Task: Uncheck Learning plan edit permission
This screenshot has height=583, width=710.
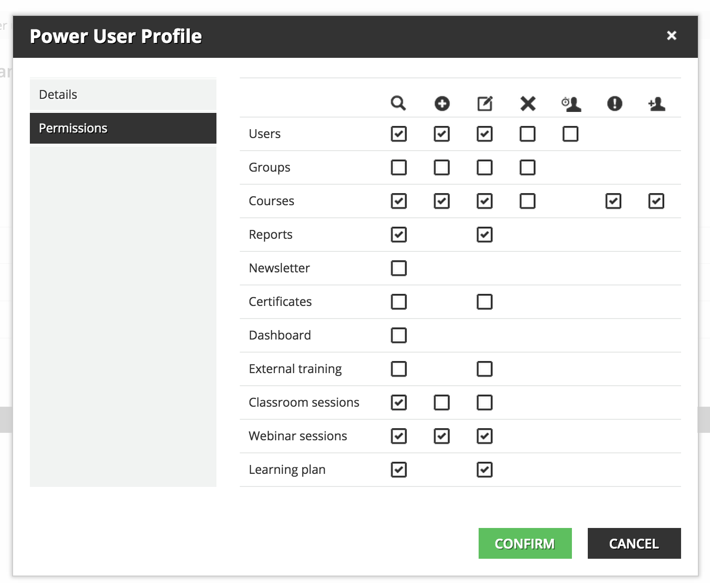Action: pos(485,470)
